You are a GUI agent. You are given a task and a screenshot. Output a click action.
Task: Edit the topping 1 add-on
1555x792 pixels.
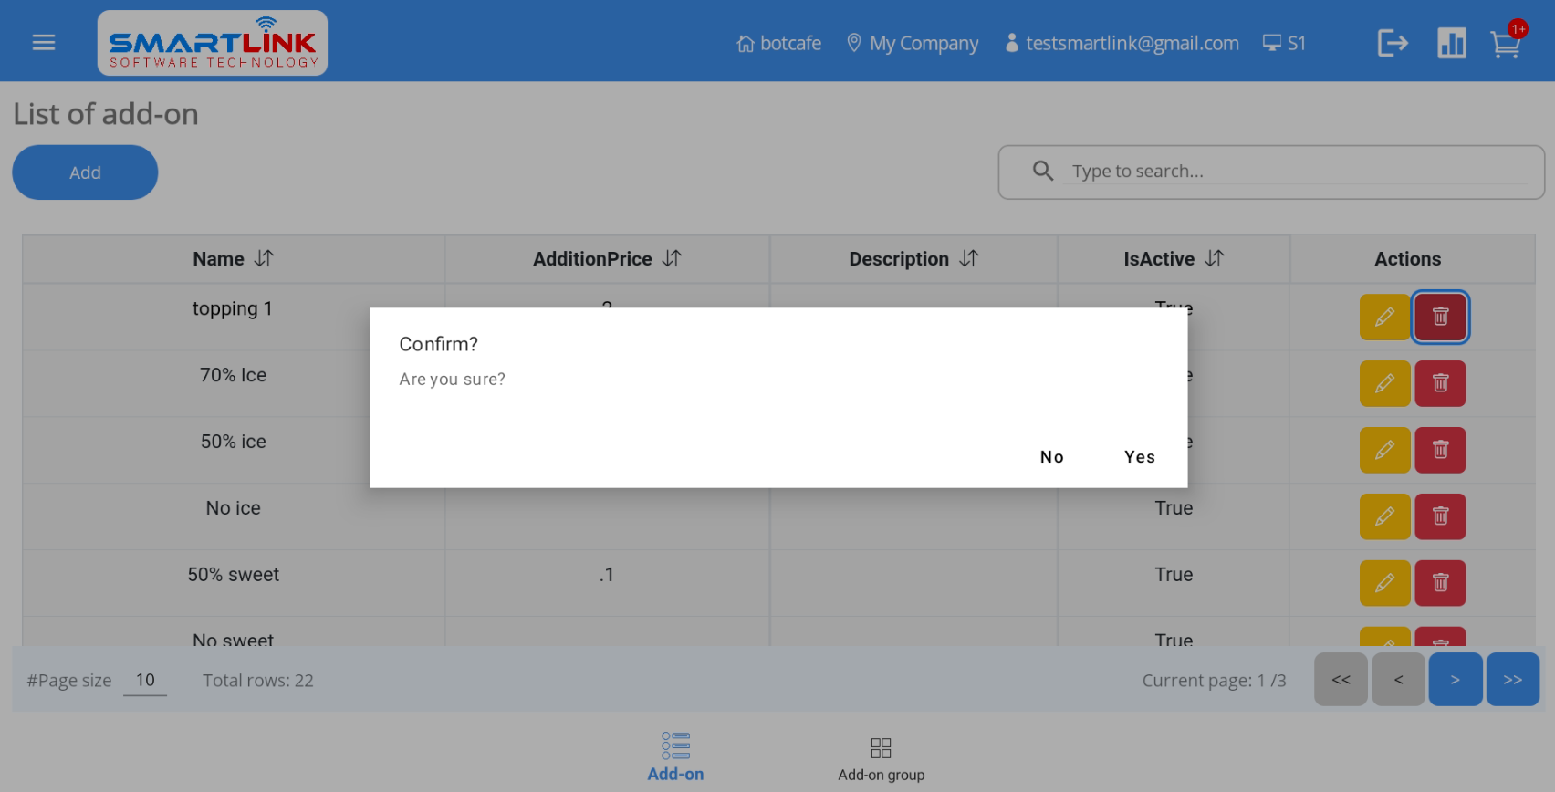coord(1384,317)
